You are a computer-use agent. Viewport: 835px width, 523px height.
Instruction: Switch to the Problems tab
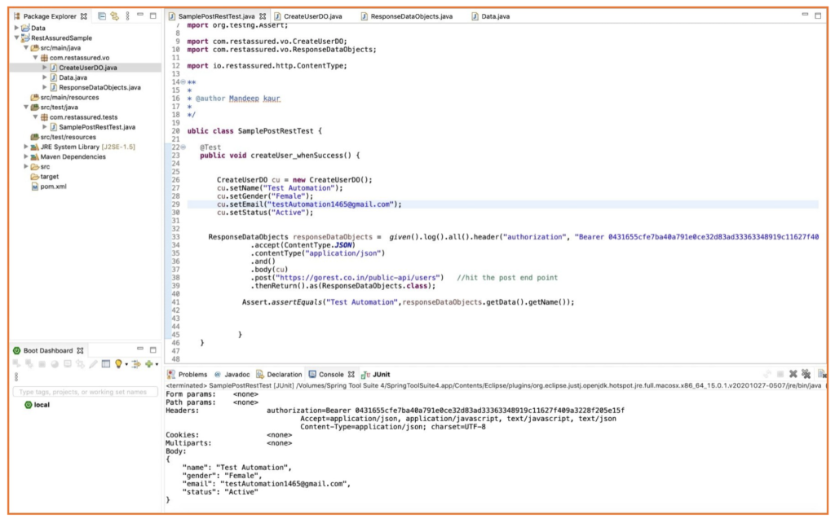[187, 375]
